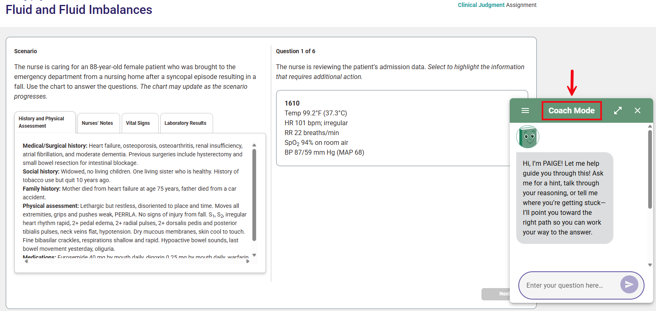The image size is (656, 311).
Task: Click the 'Scenario' heading
Action: coord(25,51)
